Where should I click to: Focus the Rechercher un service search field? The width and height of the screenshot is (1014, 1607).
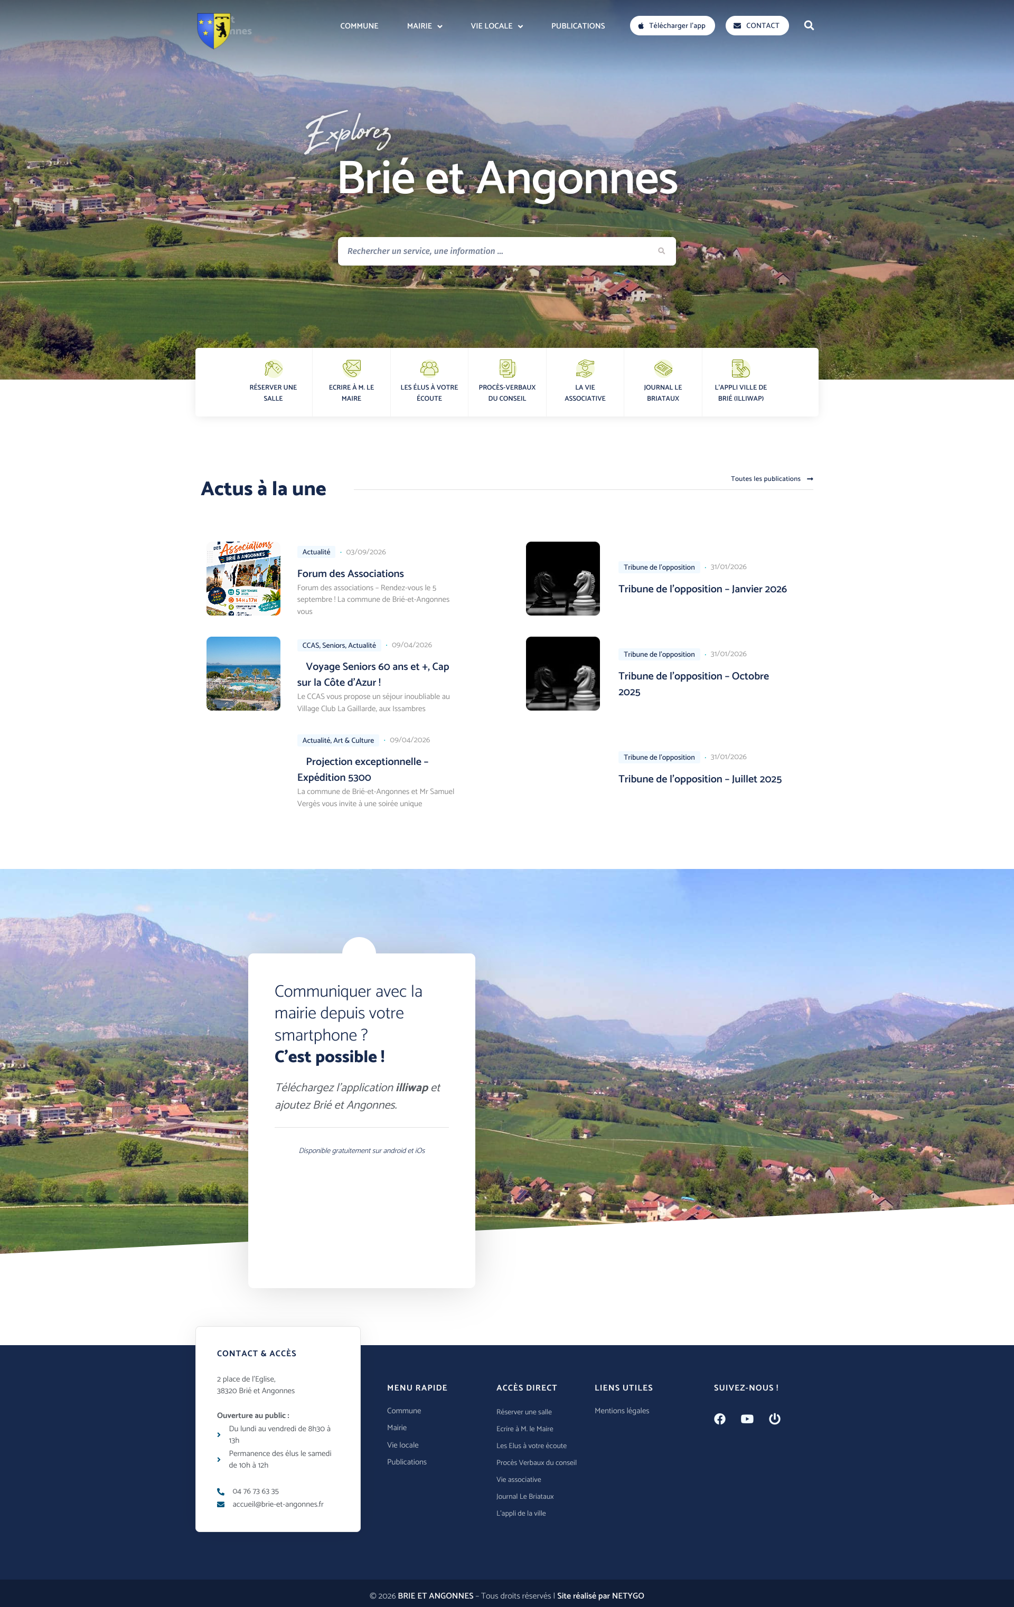pyautogui.click(x=506, y=251)
